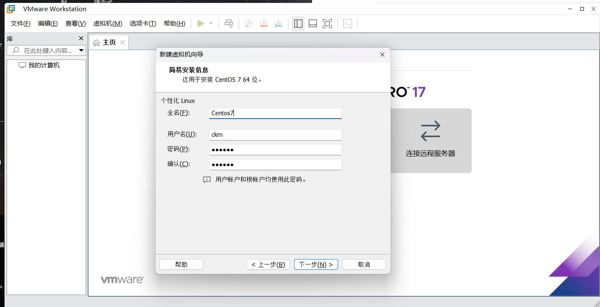Screen dimensions: 600x307
Task: Click the send Ctrl+Alt+Del toolbar icon
Action: click(229, 24)
